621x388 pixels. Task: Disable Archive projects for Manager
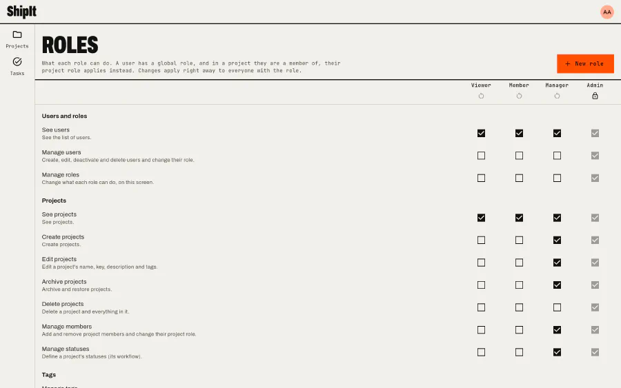pyautogui.click(x=557, y=285)
